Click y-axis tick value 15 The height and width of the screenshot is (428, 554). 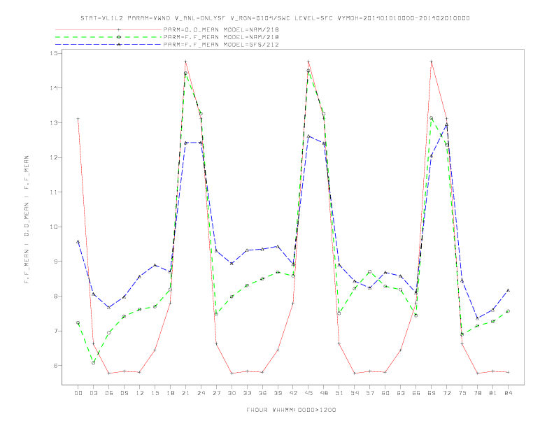coord(53,53)
